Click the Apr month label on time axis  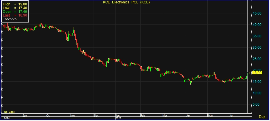point(188,115)
